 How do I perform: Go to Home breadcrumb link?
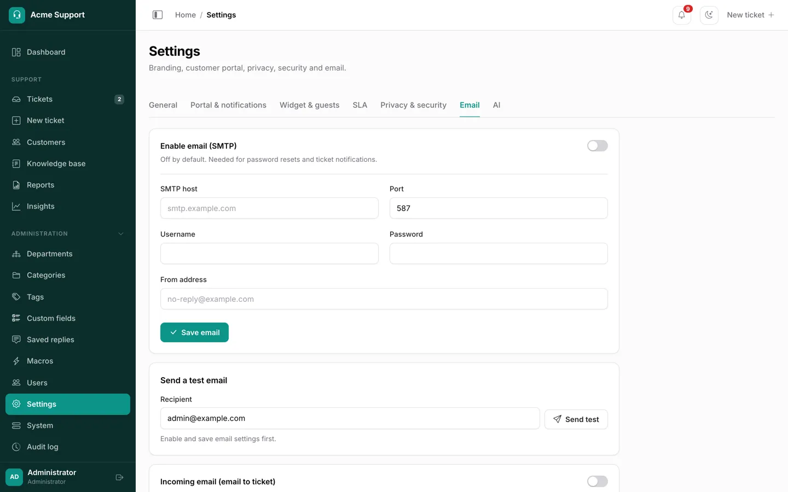(x=186, y=15)
